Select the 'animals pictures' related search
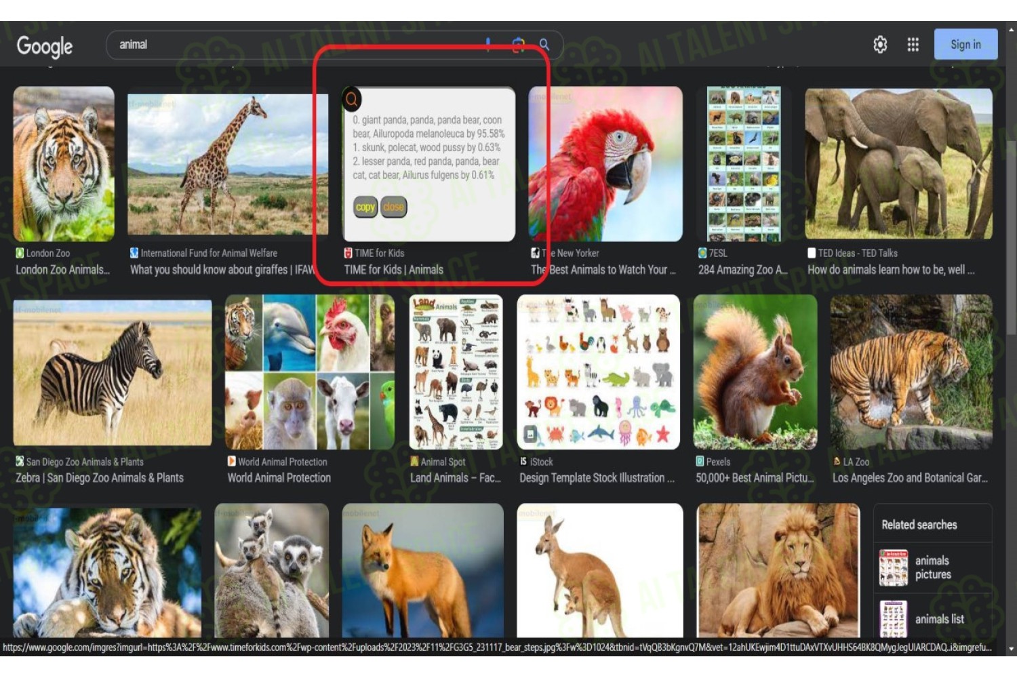Image resolution: width=1017 pixels, height=678 pixels. [x=932, y=567]
